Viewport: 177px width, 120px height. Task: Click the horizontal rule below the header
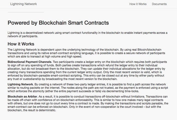coord(26,12)
